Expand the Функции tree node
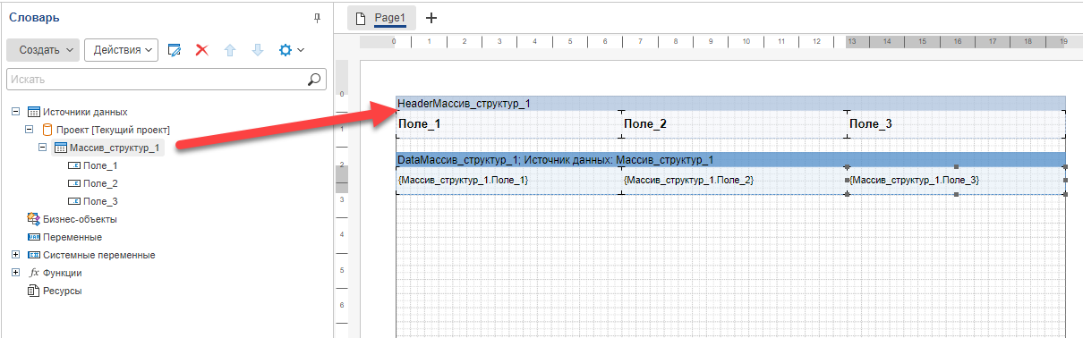The width and height of the screenshot is (1083, 338). (x=15, y=273)
